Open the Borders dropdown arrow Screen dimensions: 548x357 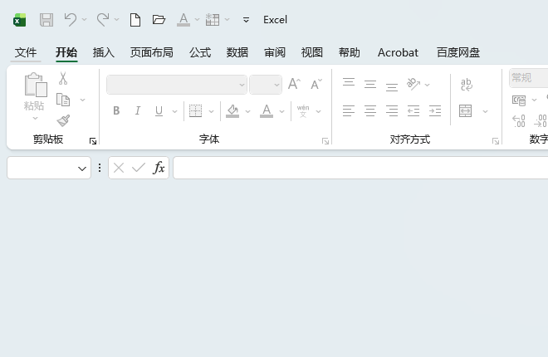point(211,111)
